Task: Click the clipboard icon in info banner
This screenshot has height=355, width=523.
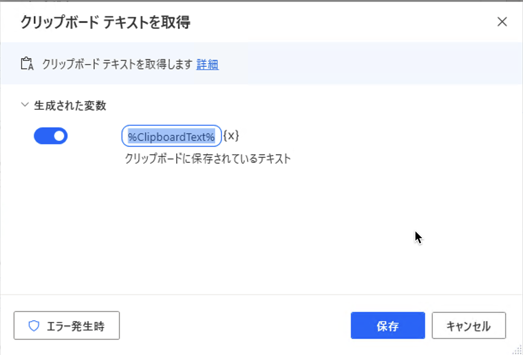Action: (27, 64)
